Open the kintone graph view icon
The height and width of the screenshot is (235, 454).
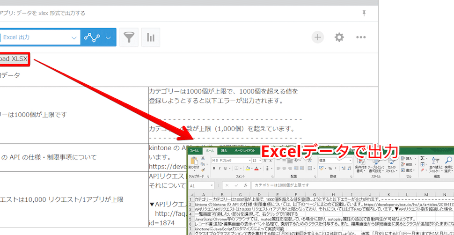92,37
